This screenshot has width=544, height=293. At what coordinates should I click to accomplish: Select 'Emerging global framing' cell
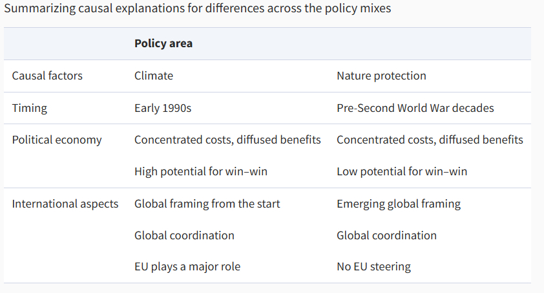(x=399, y=204)
